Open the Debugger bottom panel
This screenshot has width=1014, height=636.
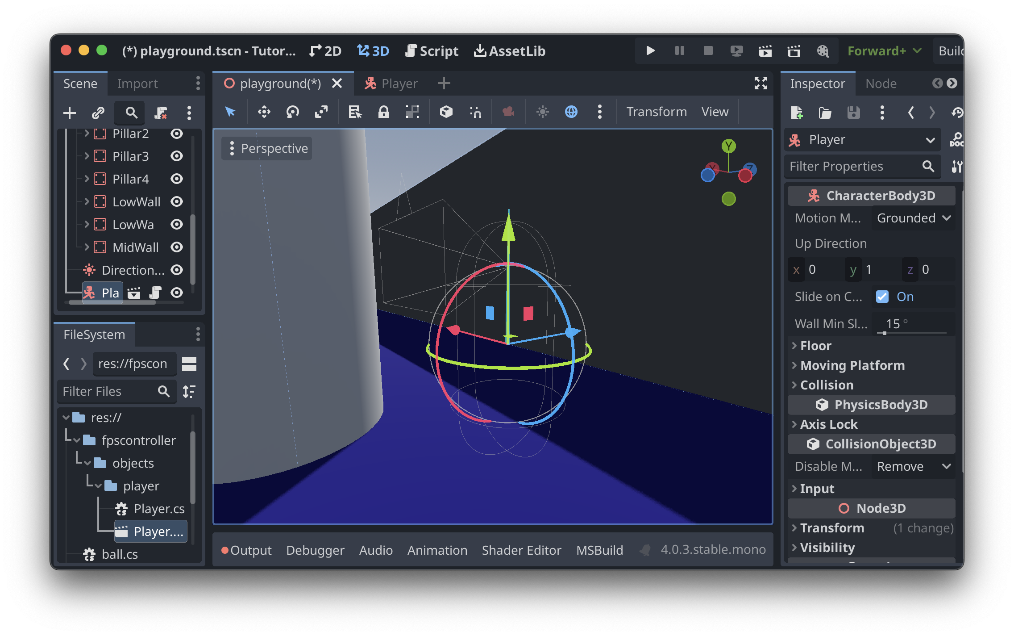316,550
